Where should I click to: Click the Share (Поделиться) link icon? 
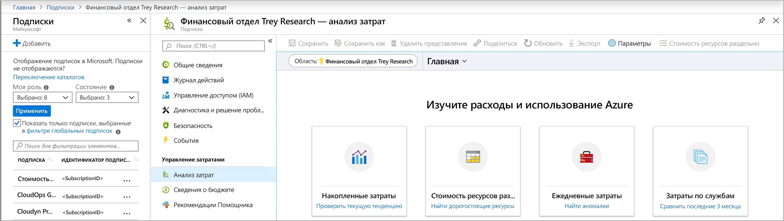coord(477,43)
